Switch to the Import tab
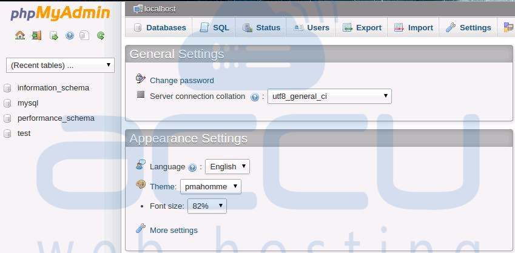The height and width of the screenshot is (253, 515). [x=413, y=27]
